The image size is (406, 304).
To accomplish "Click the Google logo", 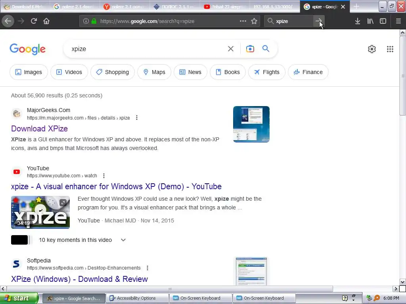I will (28, 49).
